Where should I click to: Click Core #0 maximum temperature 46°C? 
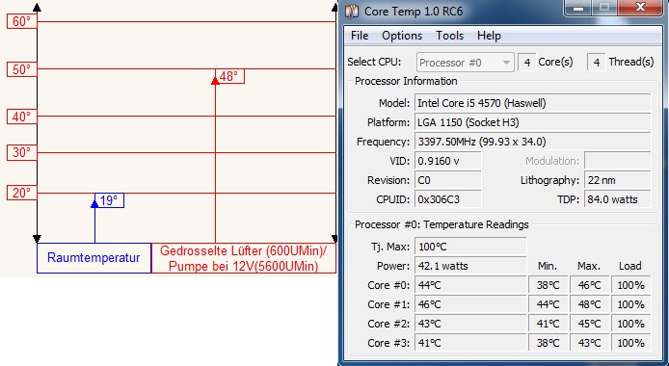[589, 285]
